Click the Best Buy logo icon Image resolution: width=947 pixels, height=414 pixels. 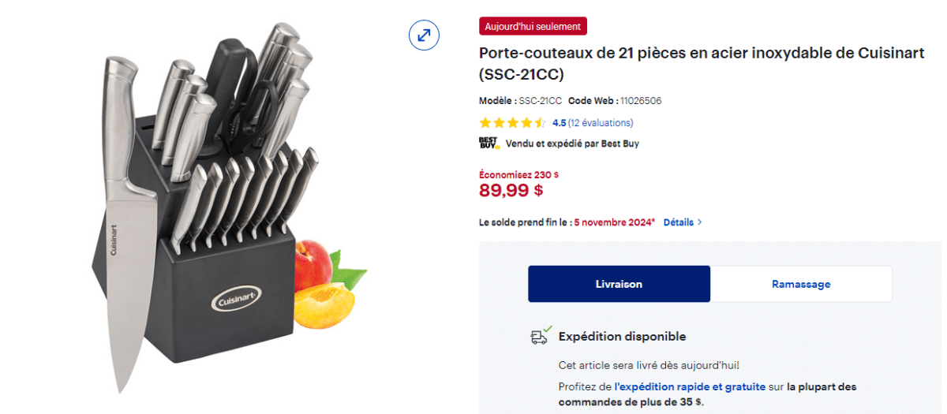point(489,144)
